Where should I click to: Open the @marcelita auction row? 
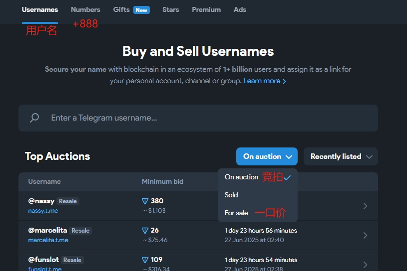pyautogui.click(x=198, y=235)
